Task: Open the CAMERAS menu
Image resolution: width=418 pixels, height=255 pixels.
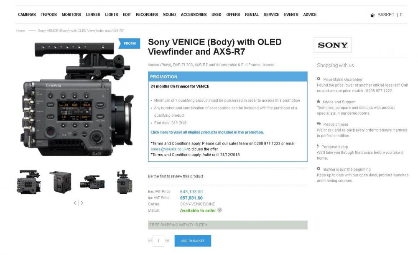Action: coord(27,15)
